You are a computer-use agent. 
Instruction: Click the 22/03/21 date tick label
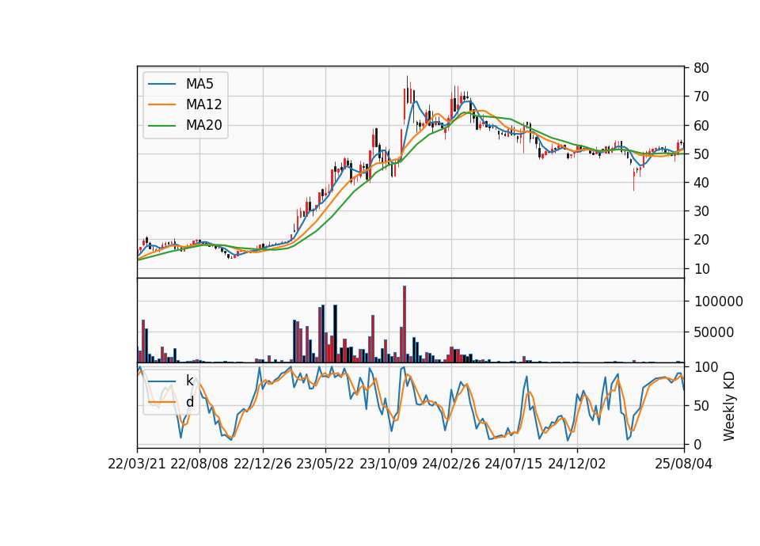tap(137, 464)
